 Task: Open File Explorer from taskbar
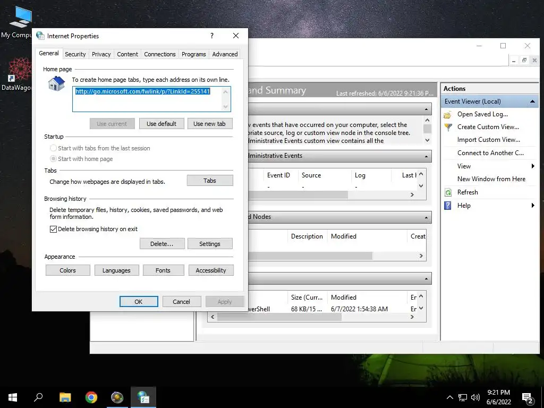point(65,397)
